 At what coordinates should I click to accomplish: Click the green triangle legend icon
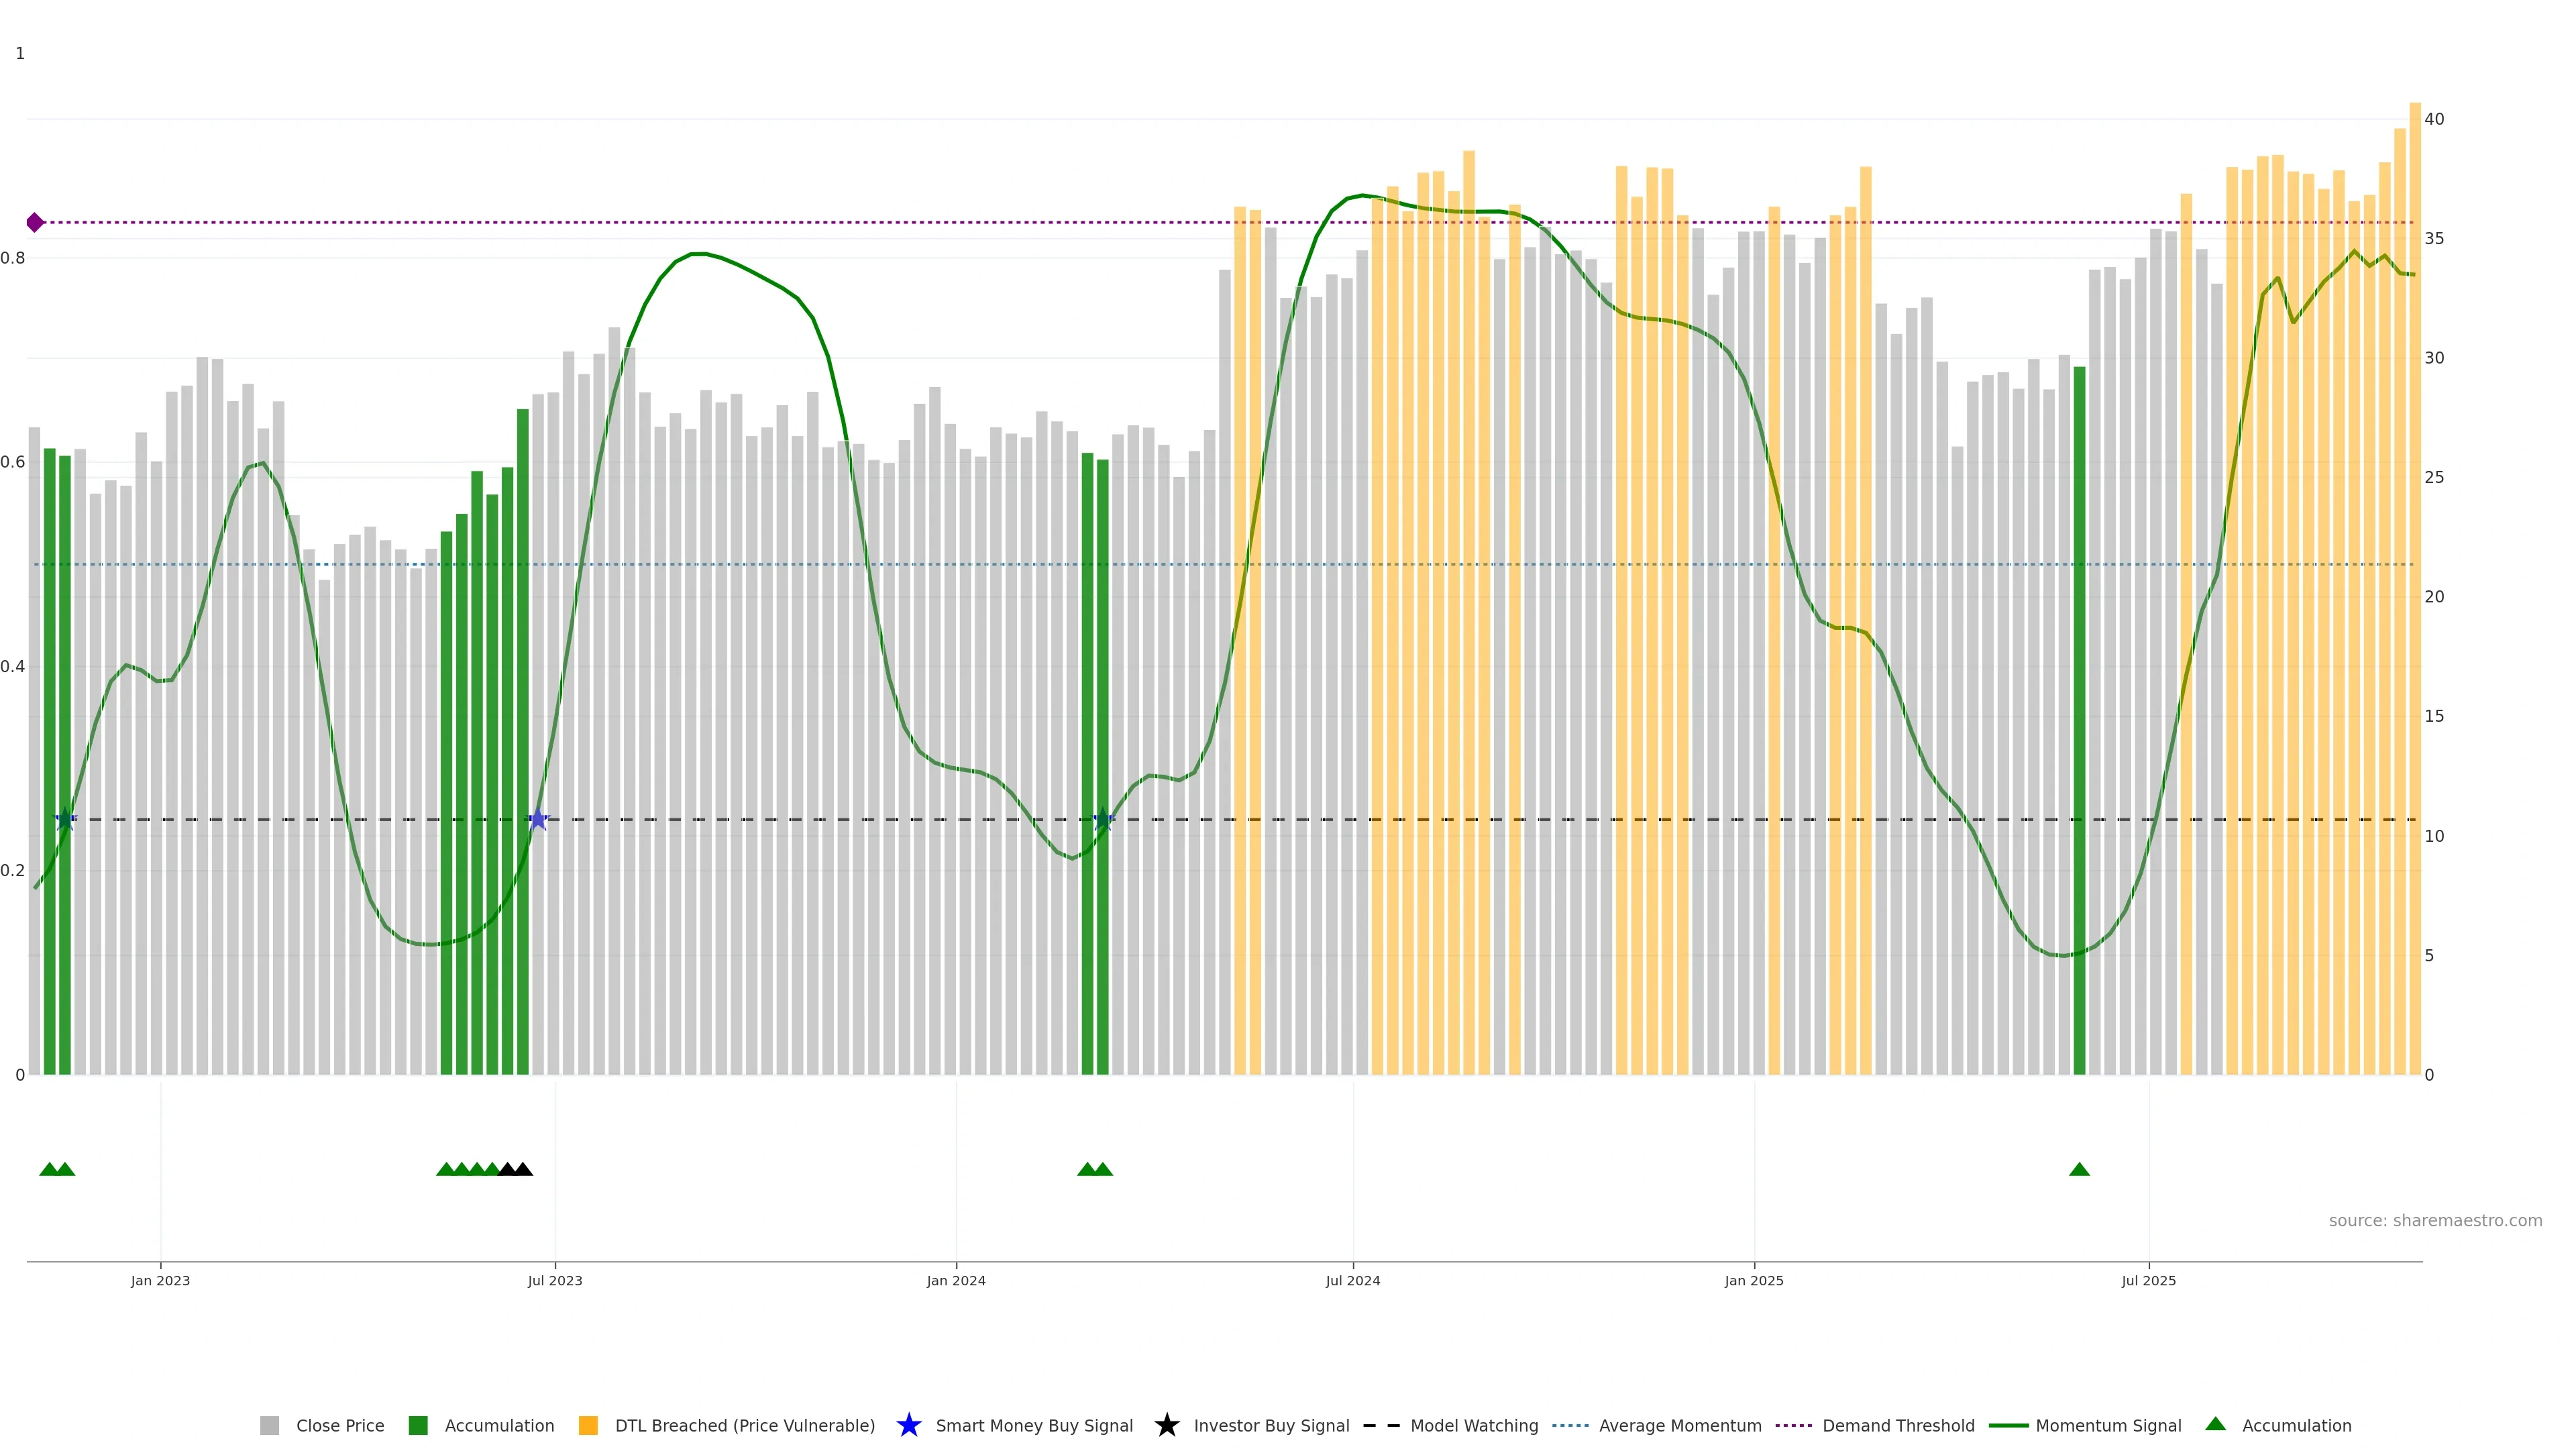point(2215,1424)
